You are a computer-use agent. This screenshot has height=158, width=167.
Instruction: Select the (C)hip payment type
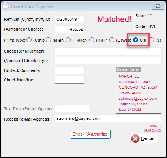click(29, 40)
